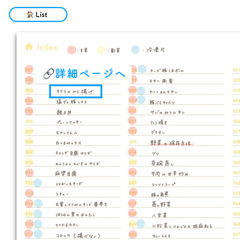Viewport: 240px width, 240px height.
Task: Open the チキン南蛮 entry
Action: 161,81
